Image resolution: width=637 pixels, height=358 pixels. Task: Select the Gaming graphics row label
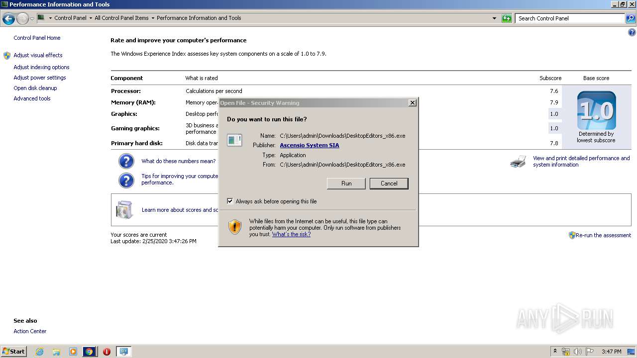[x=135, y=128]
